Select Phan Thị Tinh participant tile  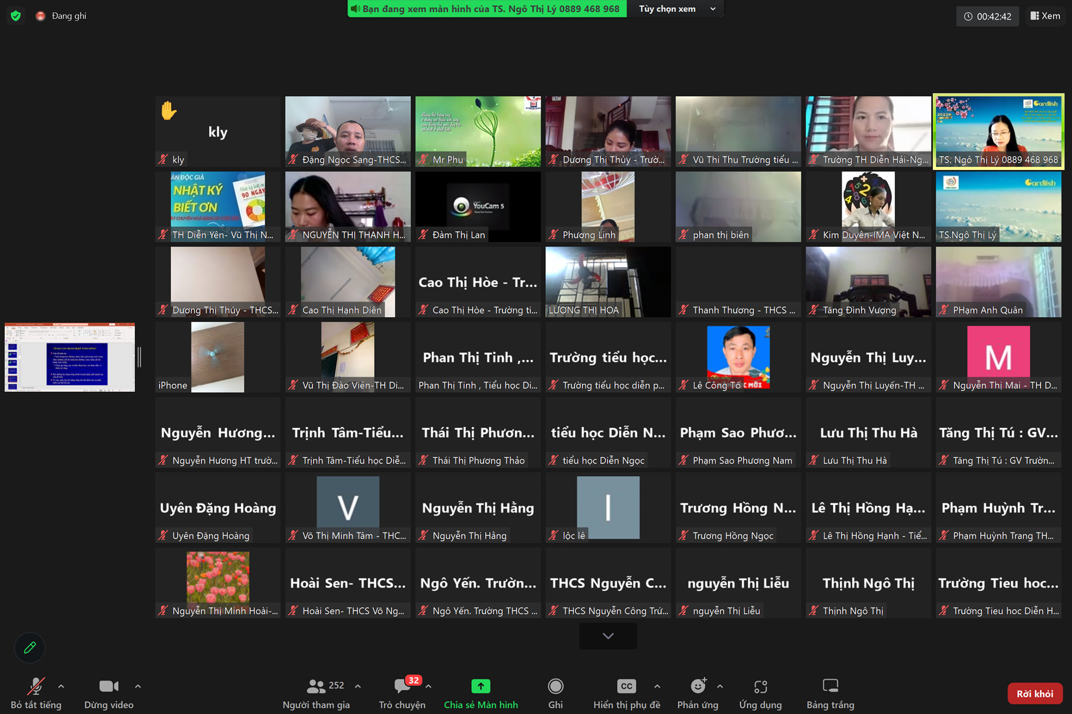(478, 357)
